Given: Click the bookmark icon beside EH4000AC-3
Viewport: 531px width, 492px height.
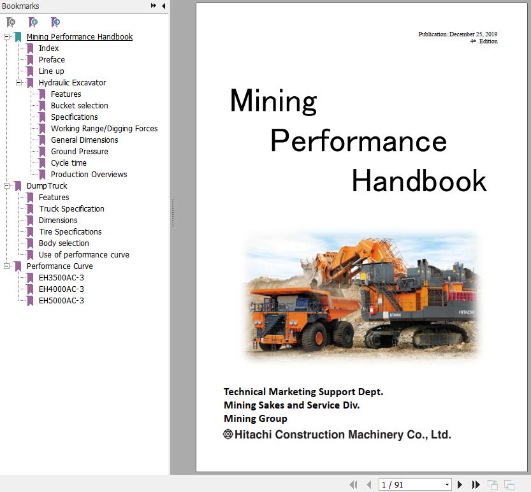Looking at the screenshot, I should coord(30,289).
